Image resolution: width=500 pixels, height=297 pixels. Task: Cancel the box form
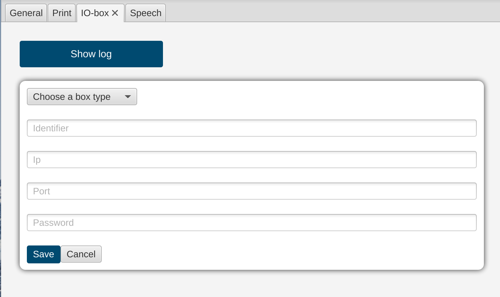click(x=81, y=254)
